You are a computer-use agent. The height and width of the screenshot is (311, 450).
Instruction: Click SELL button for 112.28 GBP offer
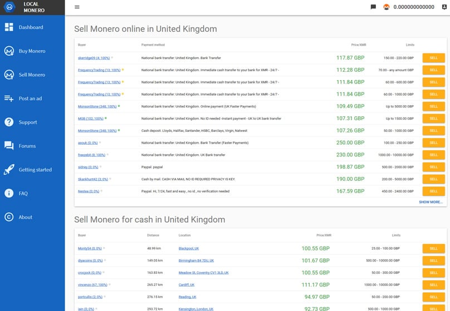(x=433, y=70)
